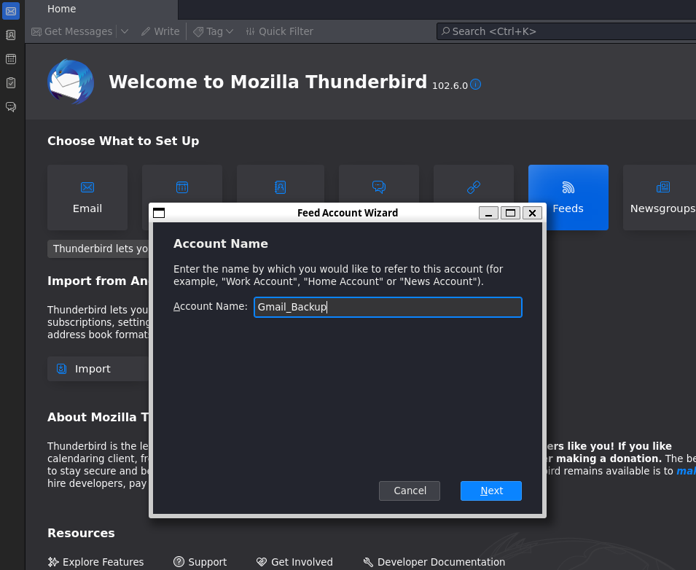The width and height of the screenshot is (696, 570).
Task: Select the Filelink setup card icon
Action: pyautogui.click(x=474, y=187)
